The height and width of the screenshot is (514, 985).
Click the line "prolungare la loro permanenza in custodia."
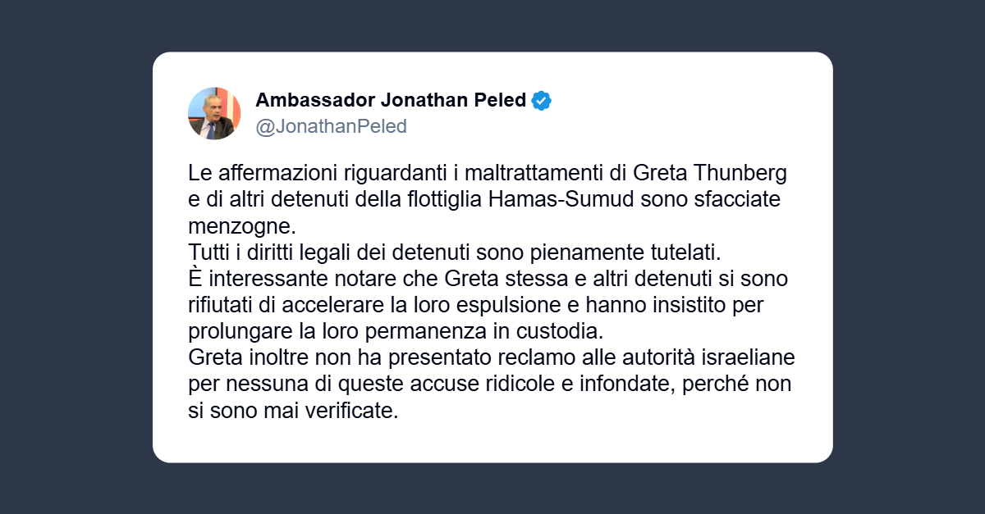(396, 332)
